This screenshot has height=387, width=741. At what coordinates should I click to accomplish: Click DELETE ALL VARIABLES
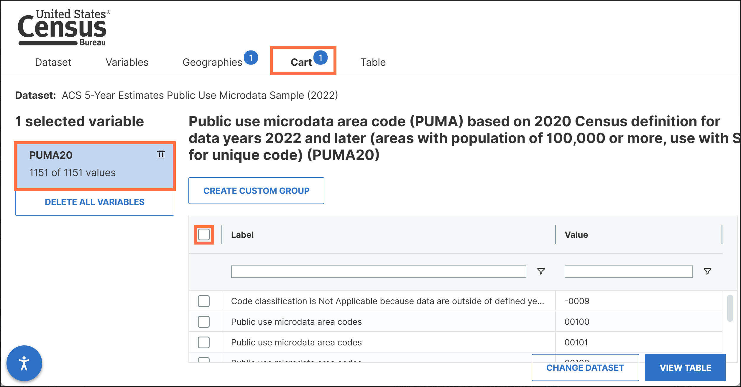[94, 202]
